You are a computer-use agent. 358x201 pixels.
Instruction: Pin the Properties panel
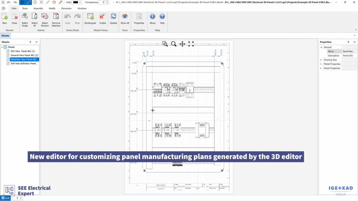click(x=348, y=42)
